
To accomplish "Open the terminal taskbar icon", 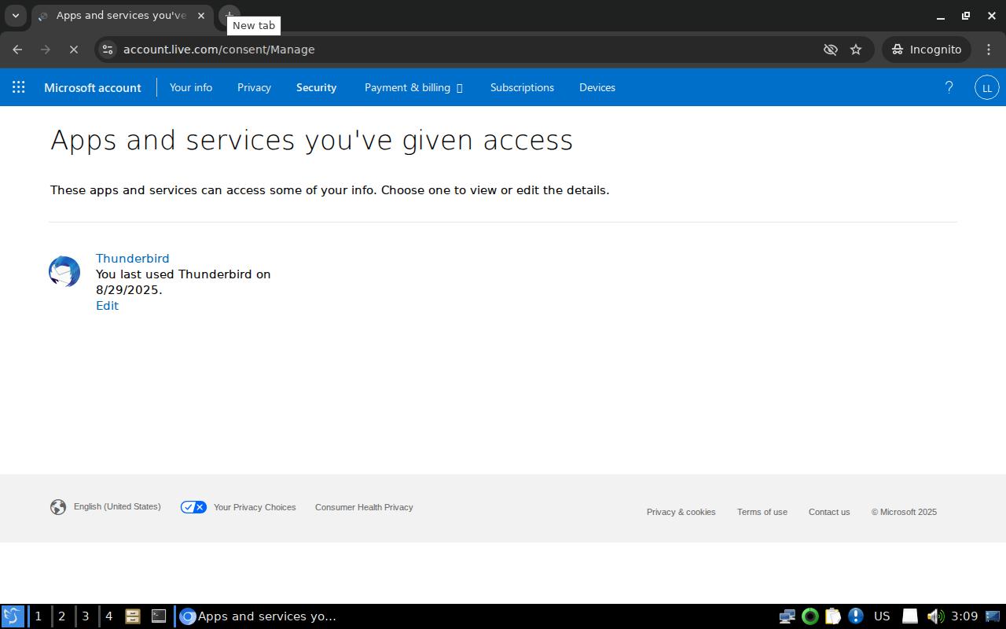I will pos(159,616).
